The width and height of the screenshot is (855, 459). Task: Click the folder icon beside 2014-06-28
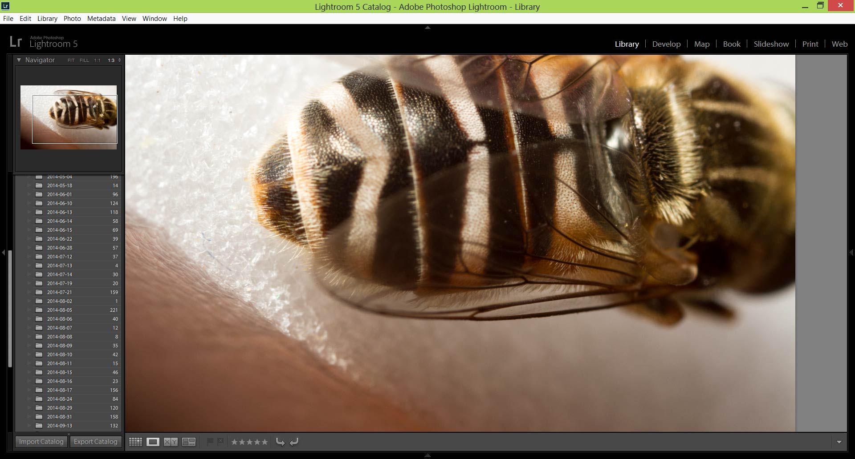click(x=39, y=248)
